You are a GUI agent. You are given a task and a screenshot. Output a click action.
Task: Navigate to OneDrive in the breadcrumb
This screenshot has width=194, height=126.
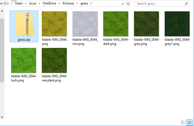click(x=49, y=3)
